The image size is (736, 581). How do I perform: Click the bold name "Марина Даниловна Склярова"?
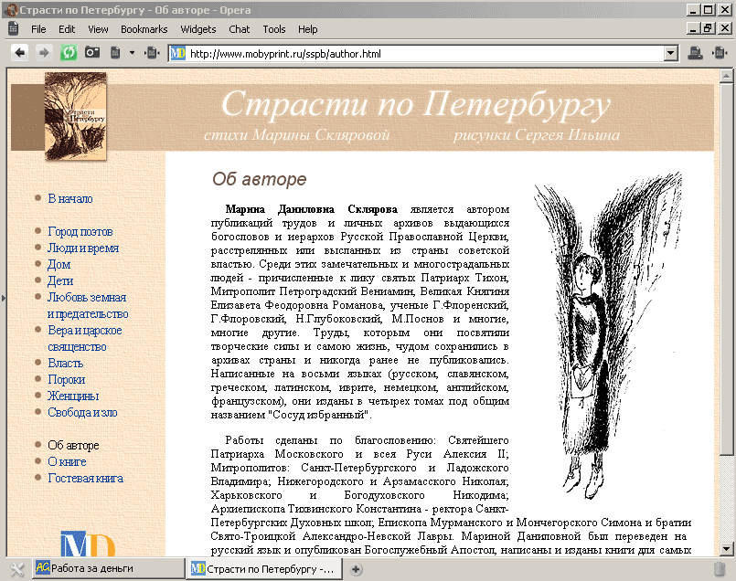point(311,209)
